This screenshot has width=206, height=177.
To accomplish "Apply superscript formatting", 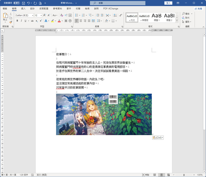I will point(41,21).
